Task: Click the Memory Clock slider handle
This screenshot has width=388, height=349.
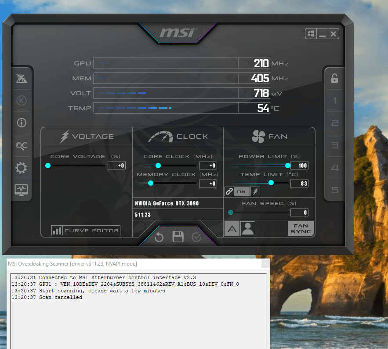Action: (x=151, y=183)
